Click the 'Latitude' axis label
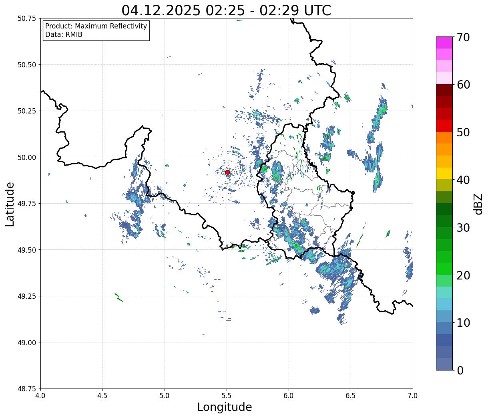488x417 pixels. 10,204
